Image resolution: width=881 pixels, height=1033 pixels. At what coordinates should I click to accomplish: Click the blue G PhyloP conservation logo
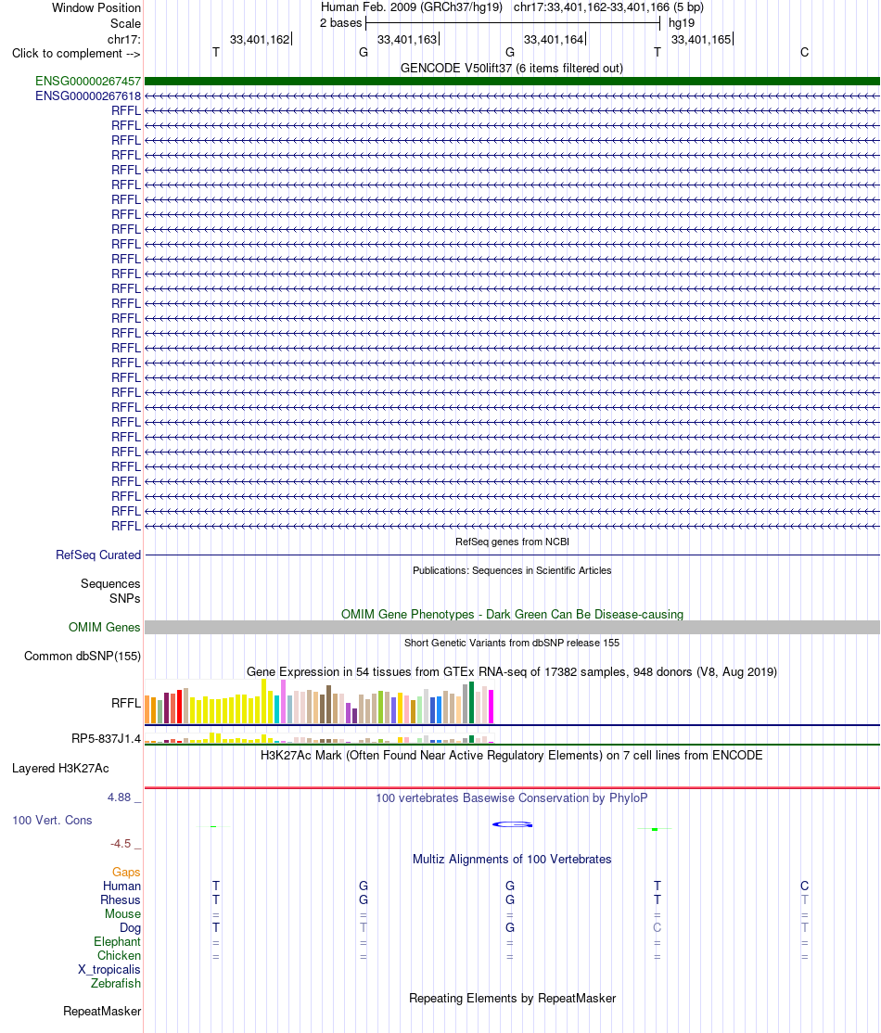coord(512,824)
